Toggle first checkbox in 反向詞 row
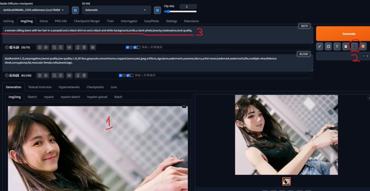Screen dimensions: 370x191 click(121, 75)
